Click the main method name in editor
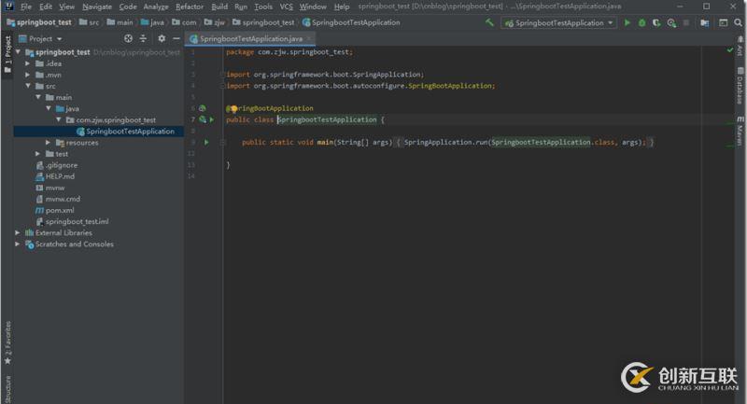The height and width of the screenshot is (404, 747). [325, 142]
